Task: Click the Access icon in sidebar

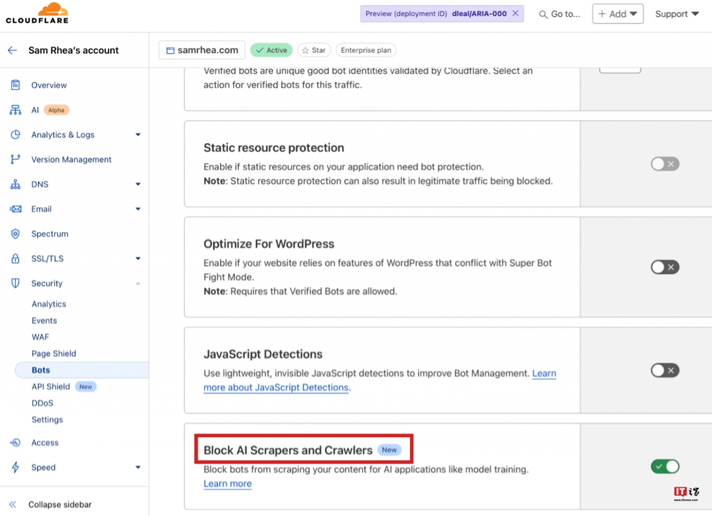Action: tap(15, 442)
